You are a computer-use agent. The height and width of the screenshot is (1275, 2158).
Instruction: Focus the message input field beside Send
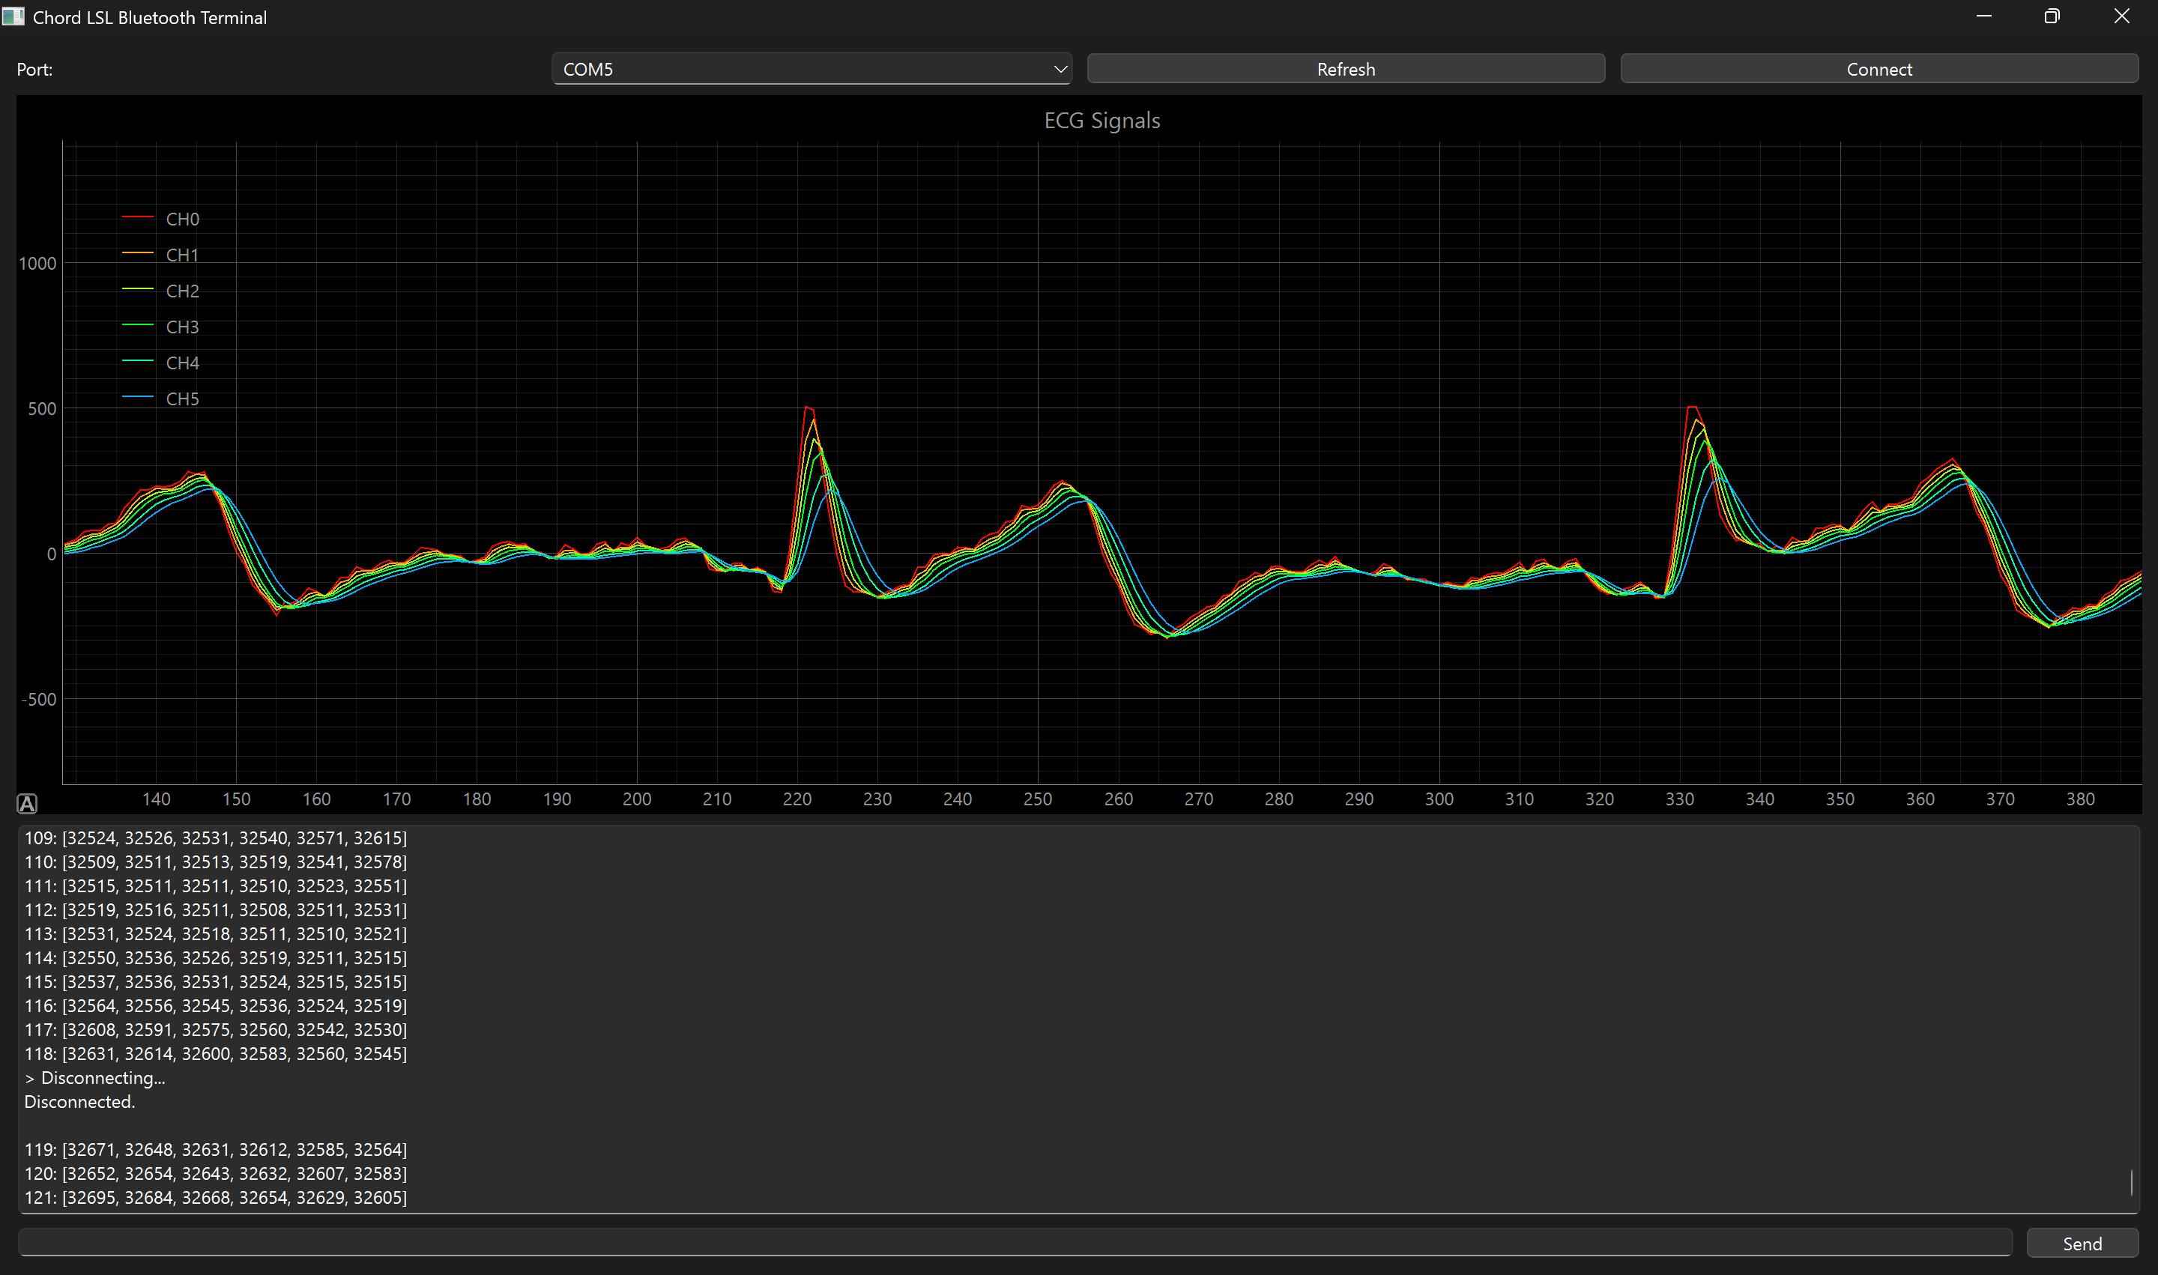click(x=1014, y=1241)
